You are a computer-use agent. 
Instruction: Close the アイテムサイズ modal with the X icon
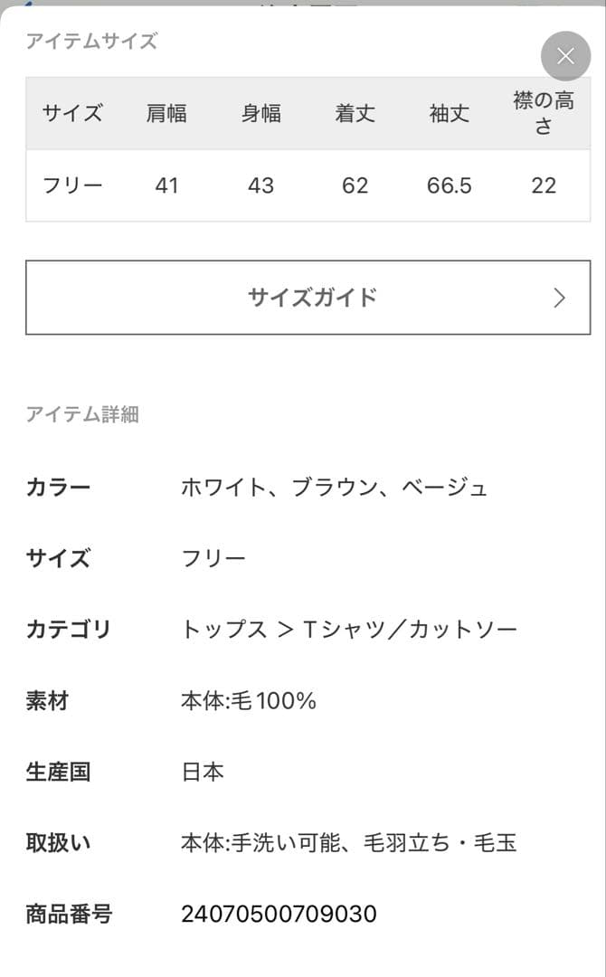(565, 55)
